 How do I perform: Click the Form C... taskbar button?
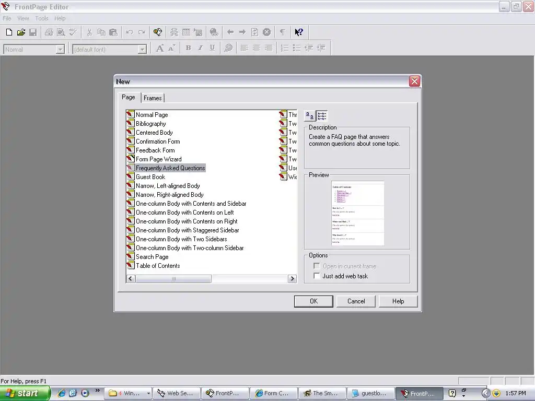pos(273,393)
